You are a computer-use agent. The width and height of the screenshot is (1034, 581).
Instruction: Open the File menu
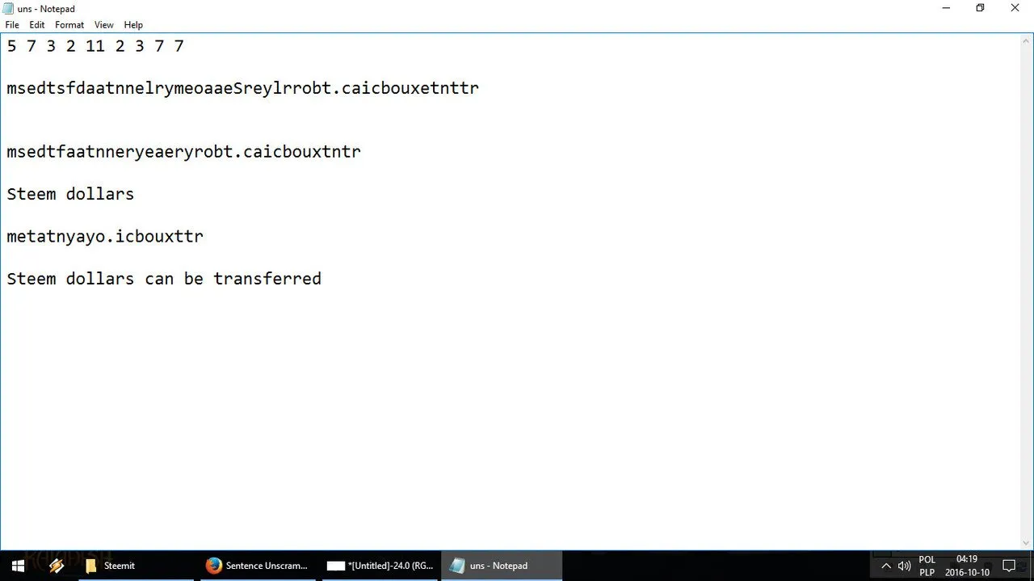[12, 25]
